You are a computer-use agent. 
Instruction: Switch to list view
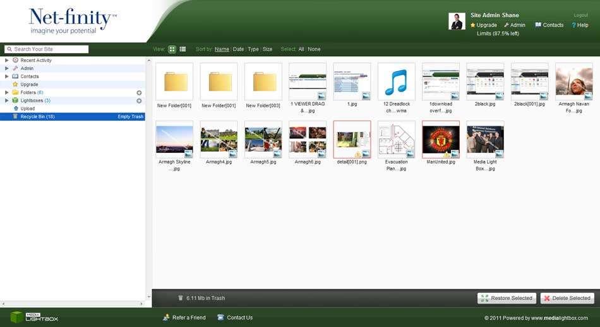[183, 49]
